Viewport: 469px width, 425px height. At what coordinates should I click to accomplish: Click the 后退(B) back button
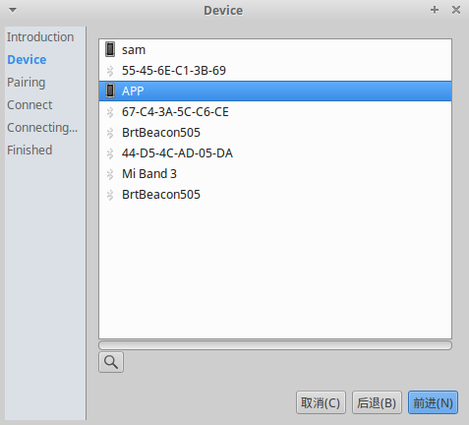(377, 402)
